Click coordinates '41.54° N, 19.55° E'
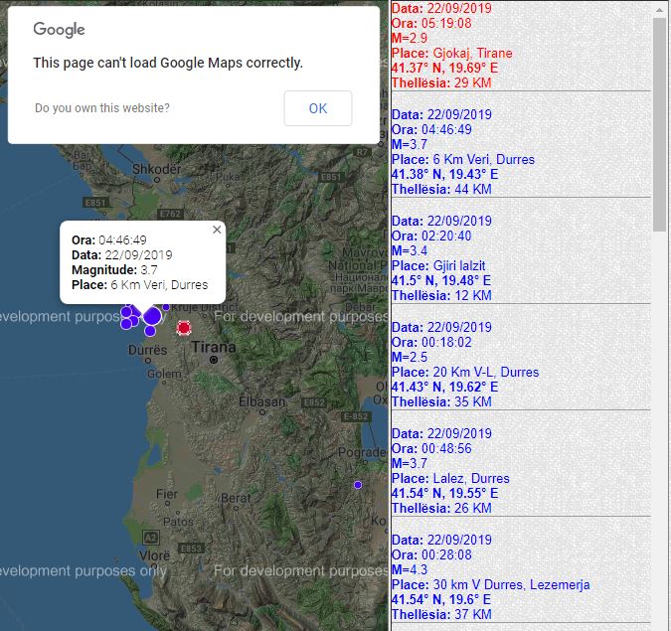Screen dimensions: 671x631 click(x=444, y=493)
